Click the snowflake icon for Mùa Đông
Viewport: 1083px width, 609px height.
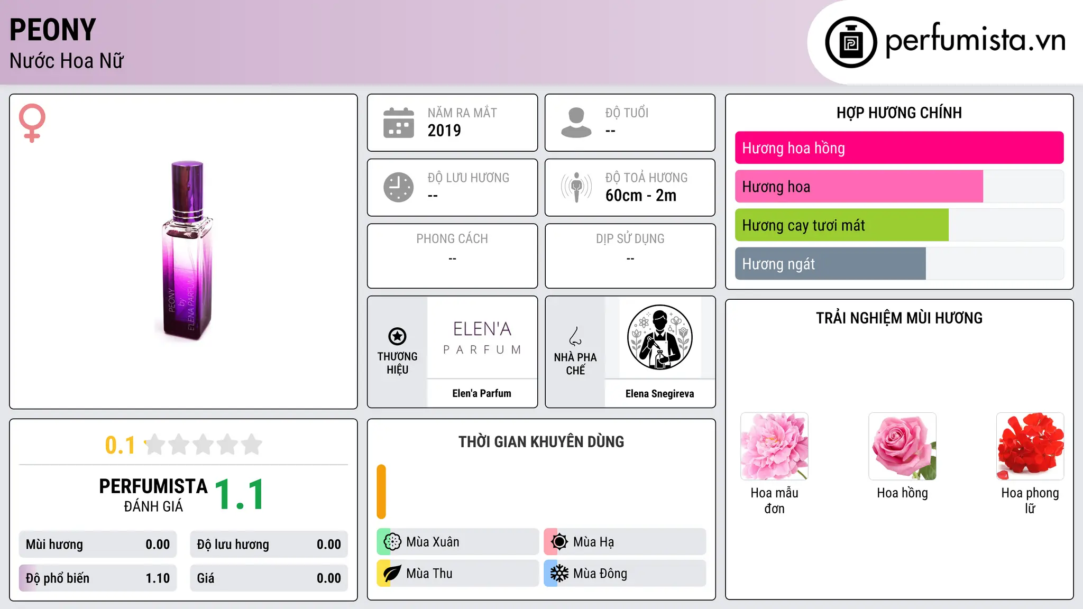click(x=559, y=574)
